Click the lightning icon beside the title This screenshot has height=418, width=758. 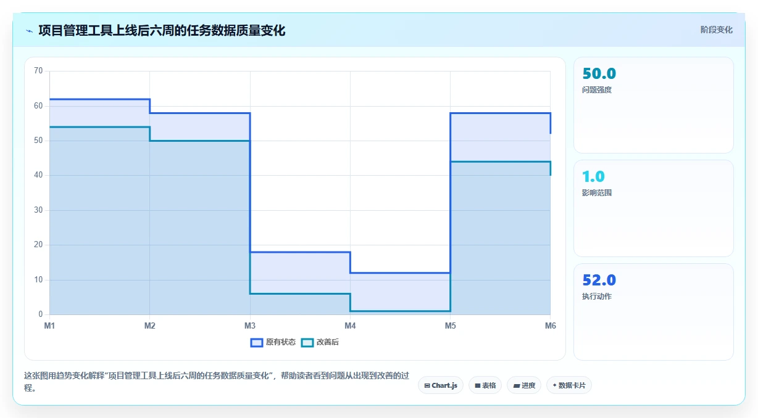[29, 31]
